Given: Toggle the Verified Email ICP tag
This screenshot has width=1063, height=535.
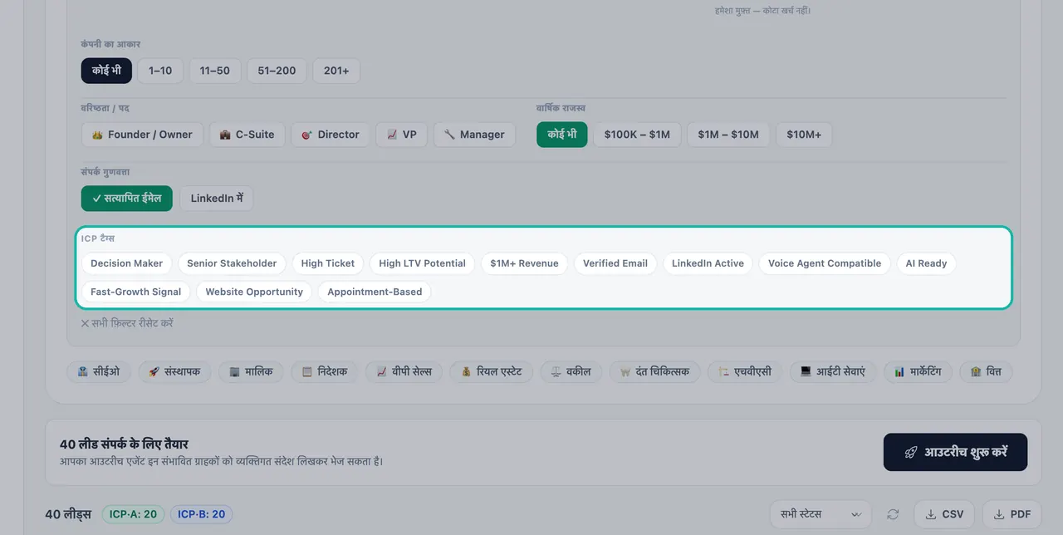Looking at the screenshot, I should (615, 263).
